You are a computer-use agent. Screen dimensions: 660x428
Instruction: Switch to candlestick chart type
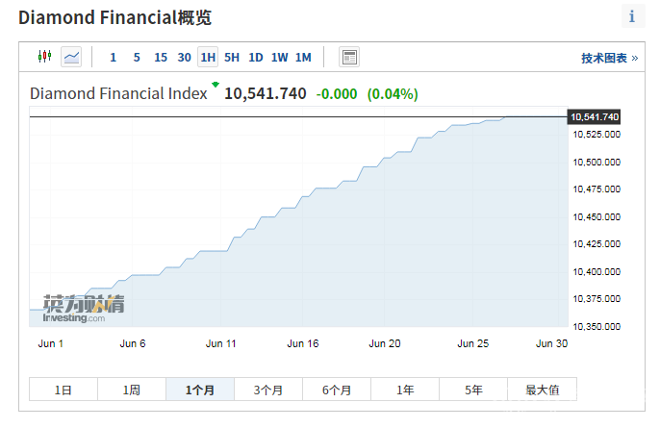click(x=43, y=57)
